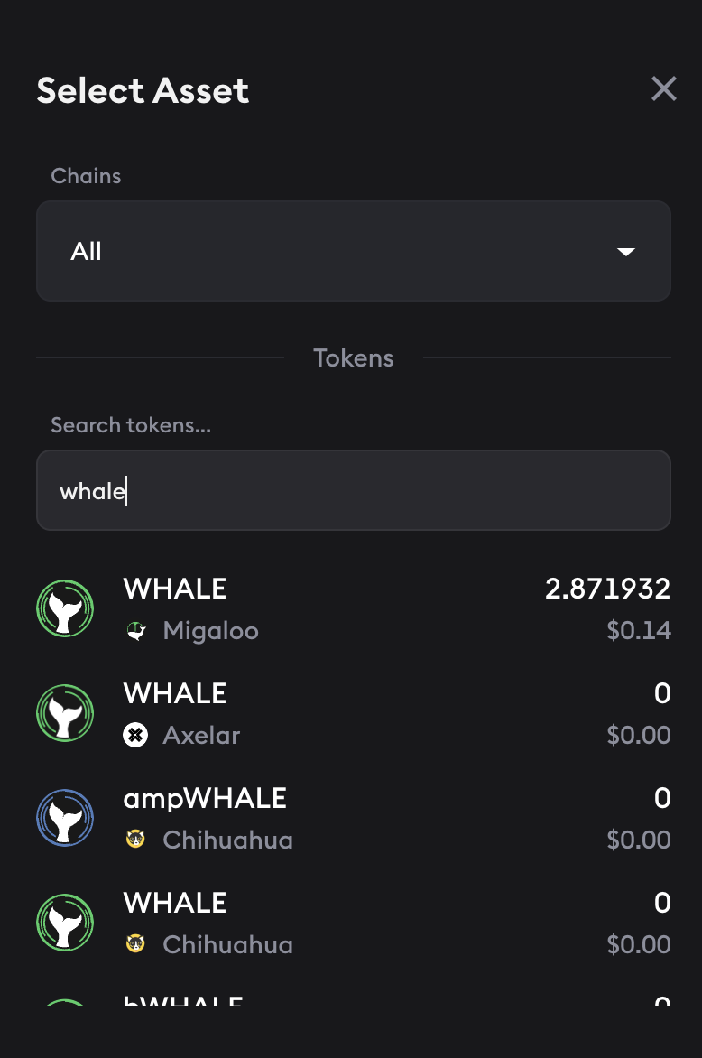Select WHALE on the Axelar chain

(175, 693)
